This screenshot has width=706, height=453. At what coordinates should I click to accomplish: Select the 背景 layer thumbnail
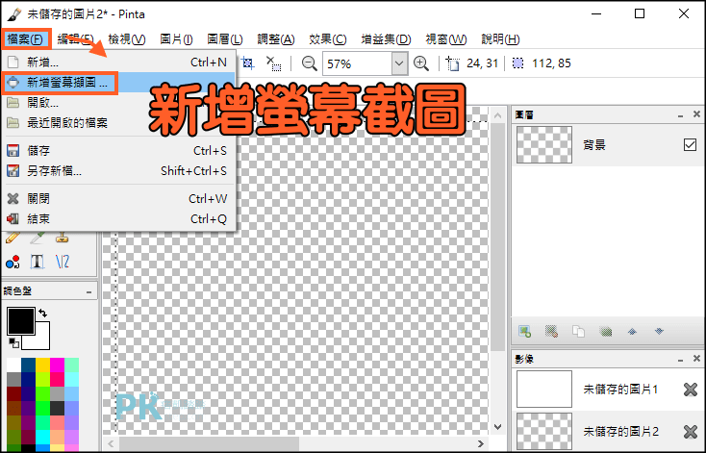tap(543, 144)
